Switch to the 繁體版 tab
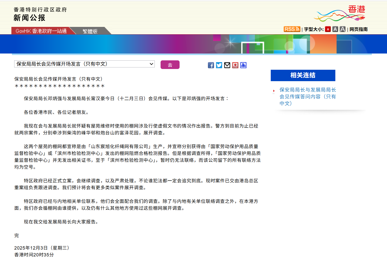This screenshot has height=263, width=387. 90,31
